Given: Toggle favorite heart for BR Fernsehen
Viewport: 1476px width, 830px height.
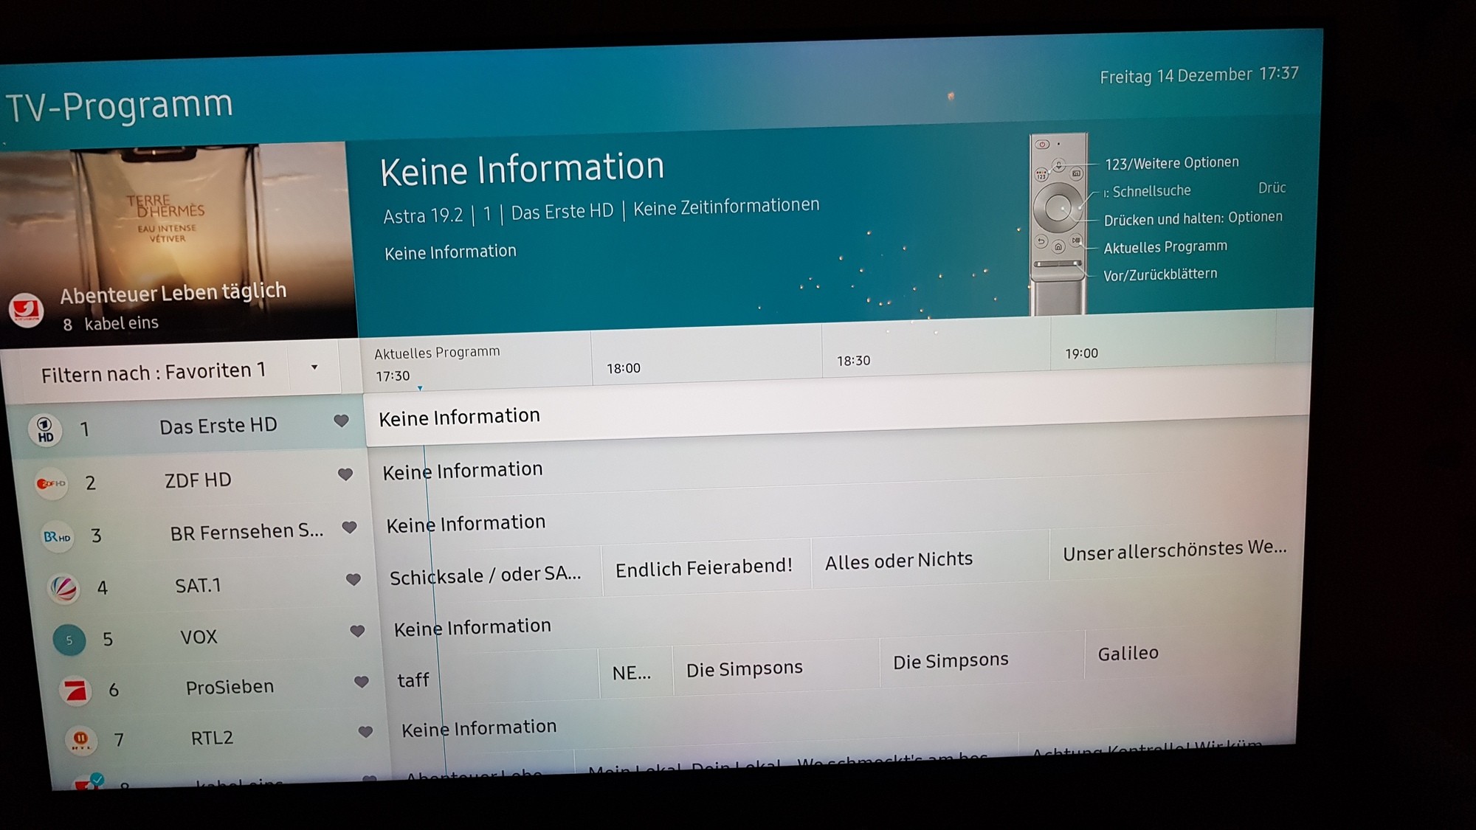Looking at the screenshot, I should (349, 528).
